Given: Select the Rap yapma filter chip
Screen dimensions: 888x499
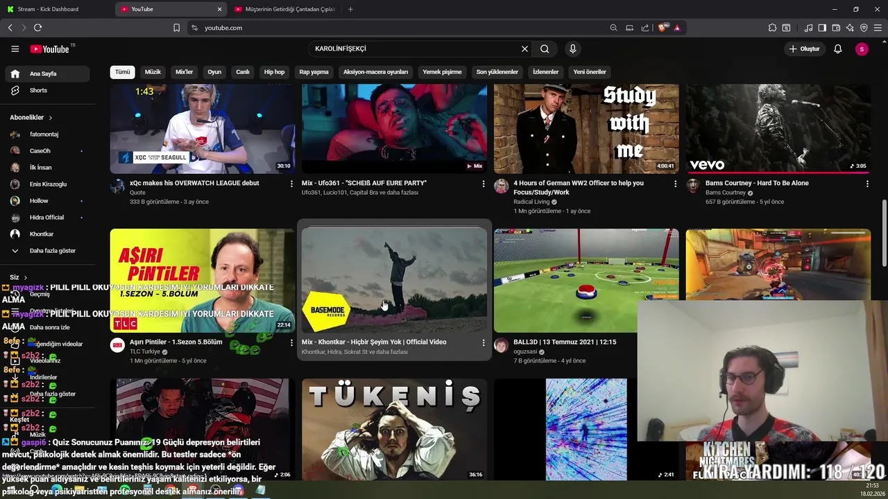Looking at the screenshot, I should (314, 72).
